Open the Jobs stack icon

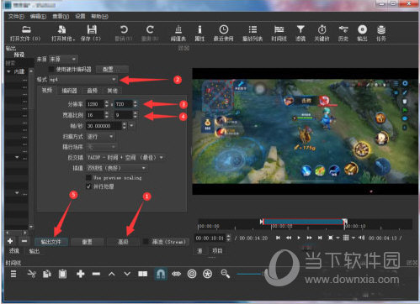point(381,29)
